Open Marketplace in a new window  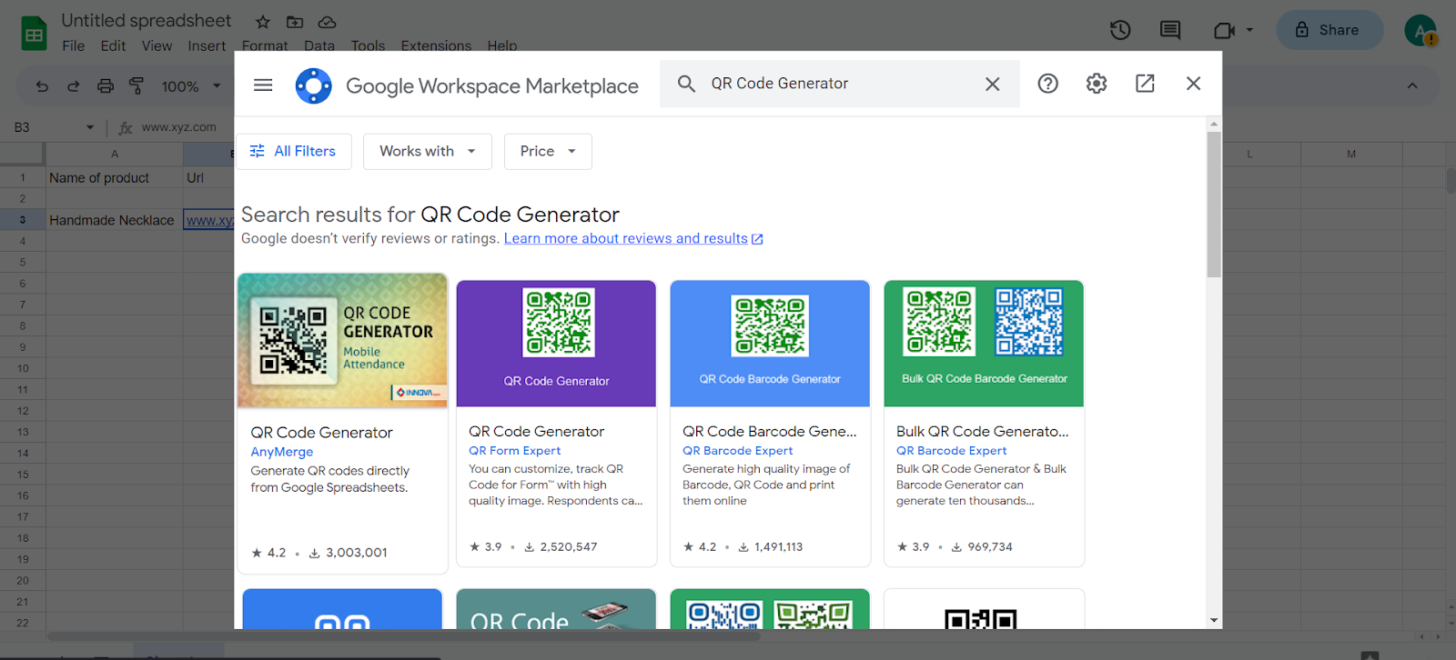pos(1145,84)
